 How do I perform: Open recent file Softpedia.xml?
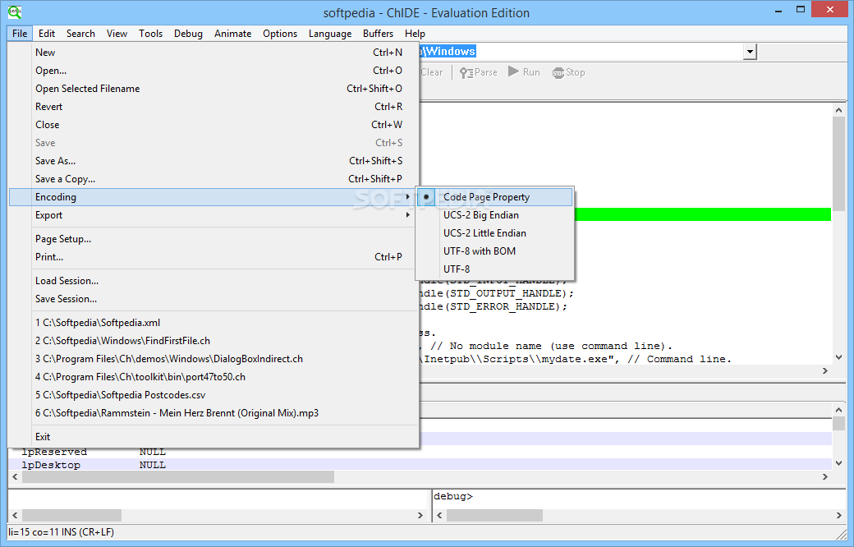tap(213, 323)
